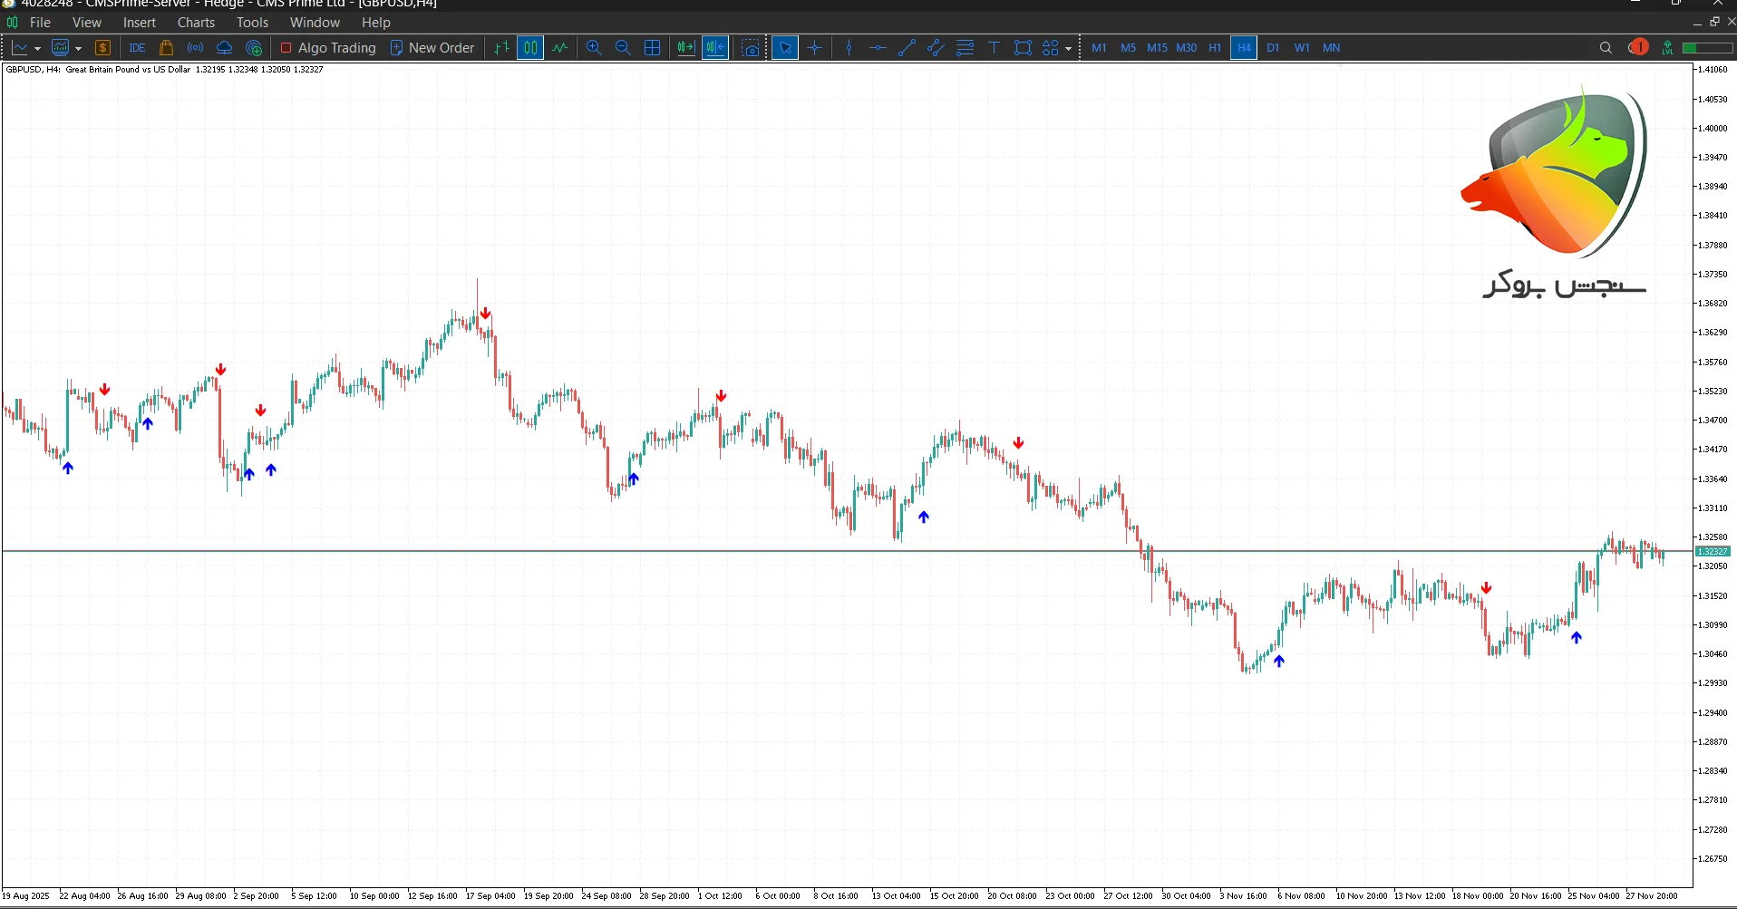This screenshot has height=909, width=1737.
Task: Switch chart to candlestick display
Action: click(x=530, y=48)
